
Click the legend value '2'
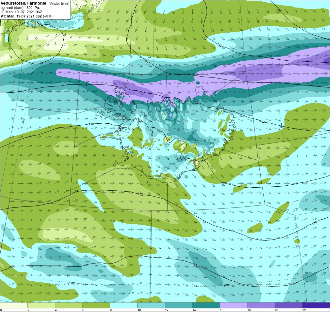pos(28,310)
